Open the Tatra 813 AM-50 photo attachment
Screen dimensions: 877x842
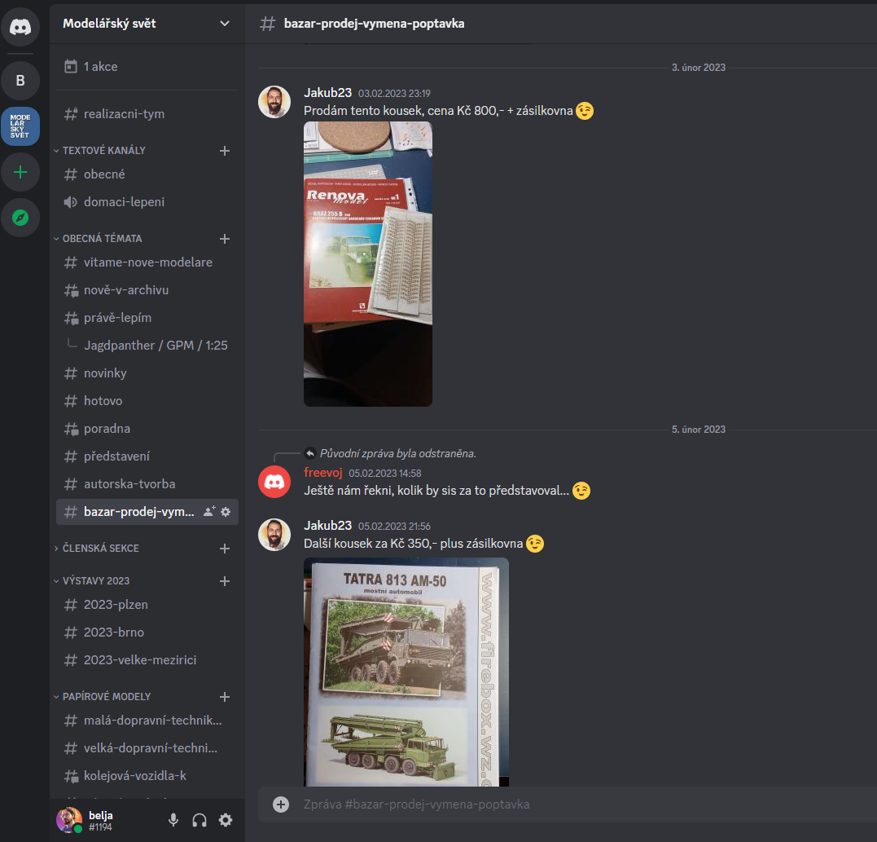(x=406, y=672)
